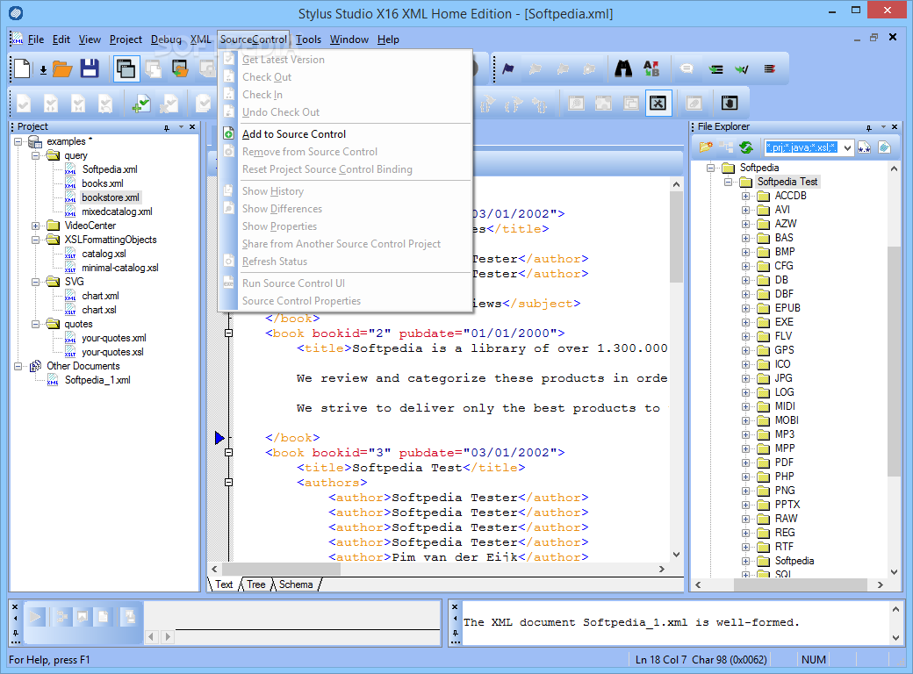Select your-quotes.xml in the Project tree
This screenshot has width=913, height=674.
click(114, 338)
